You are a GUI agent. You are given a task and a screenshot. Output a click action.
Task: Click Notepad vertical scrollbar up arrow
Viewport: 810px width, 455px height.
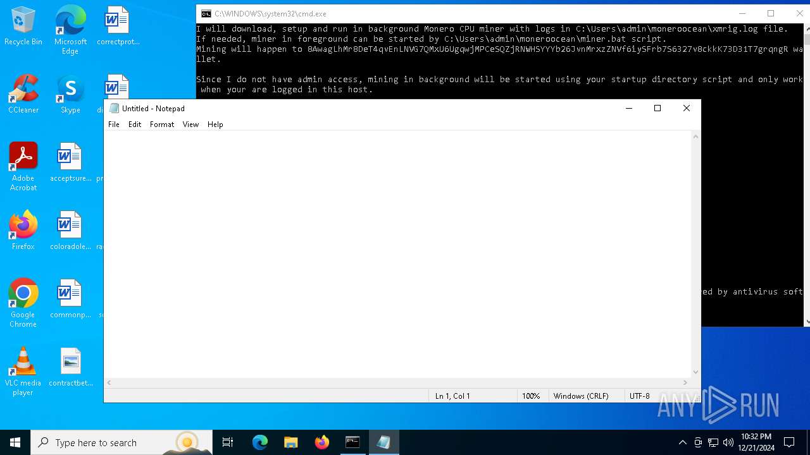point(695,136)
